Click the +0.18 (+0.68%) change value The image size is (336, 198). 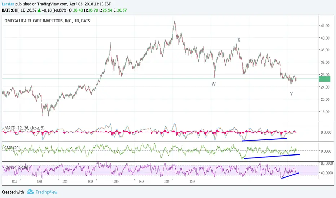tap(55, 10)
